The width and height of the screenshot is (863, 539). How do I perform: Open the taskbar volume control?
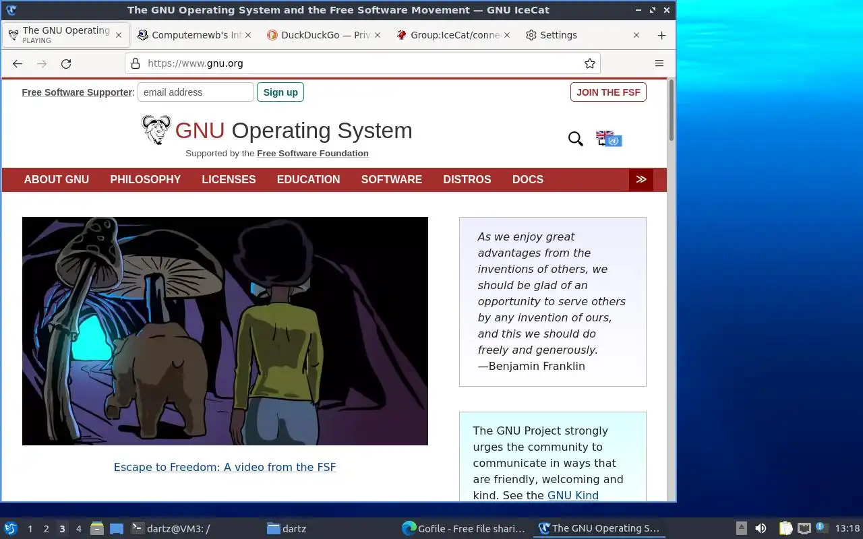click(761, 528)
